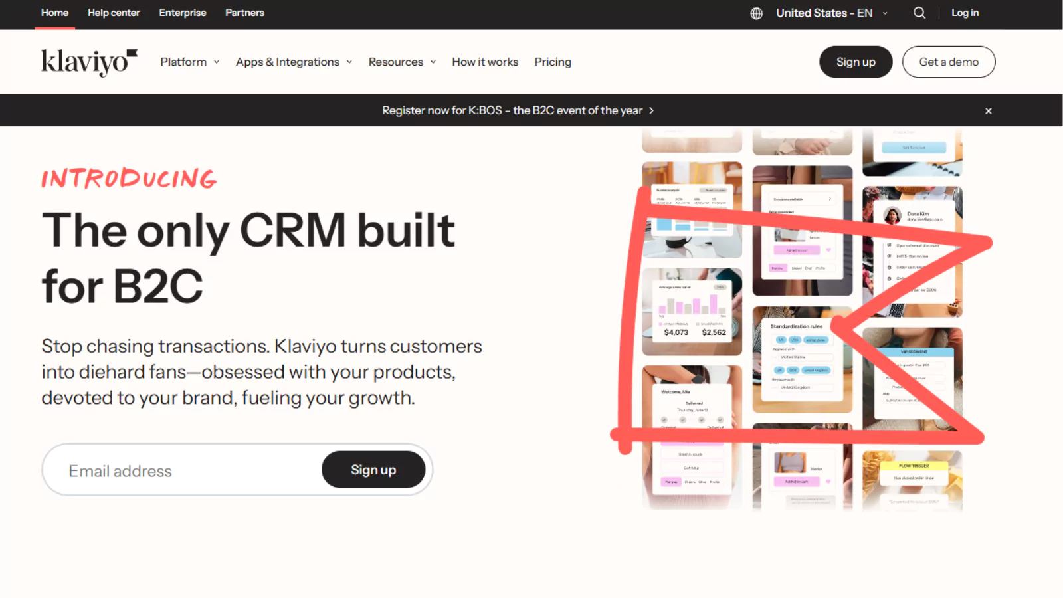1063x598 pixels.
Task: Expand the Resources menu
Action: [x=403, y=62]
